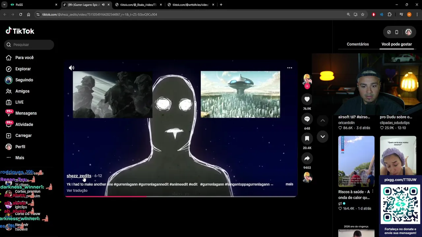Image resolution: width=422 pixels, height=237 pixels.
Task: Mute the TikTok video sound
Action: pos(72,68)
